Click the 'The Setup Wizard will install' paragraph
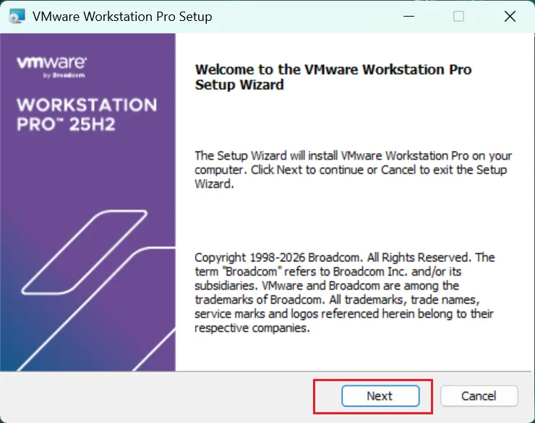This screenshot has height=423, width=535. click(x=353, y=170)
